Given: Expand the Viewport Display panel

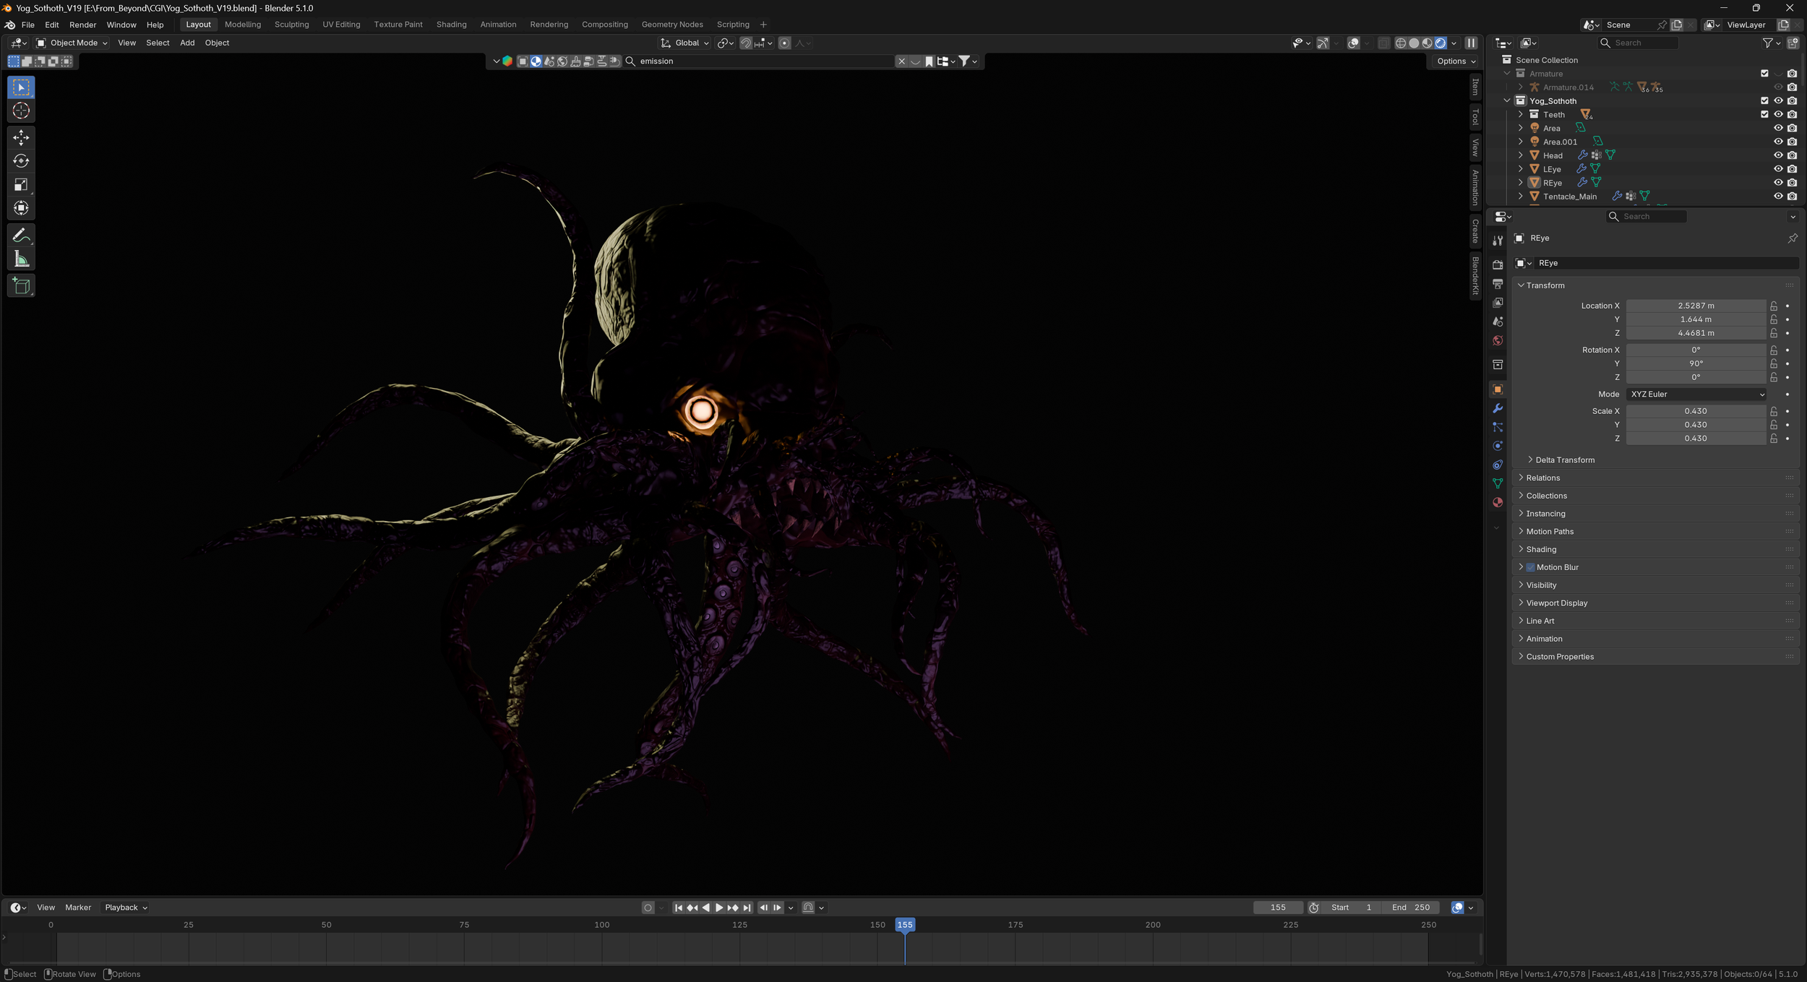Looking at the screenshot, I should (x=1521, y=603).
